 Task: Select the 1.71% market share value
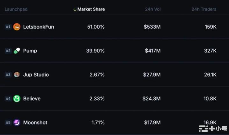[98, 123]
